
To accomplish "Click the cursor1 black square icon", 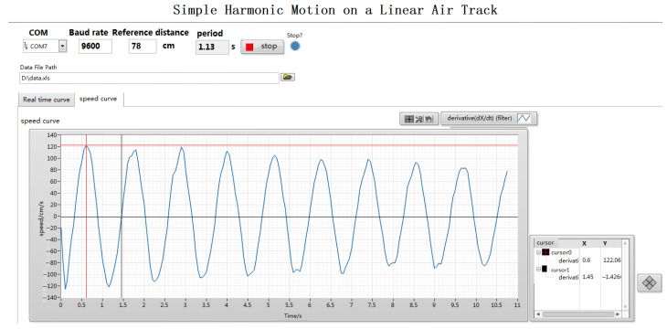I will tap(545, 270).
